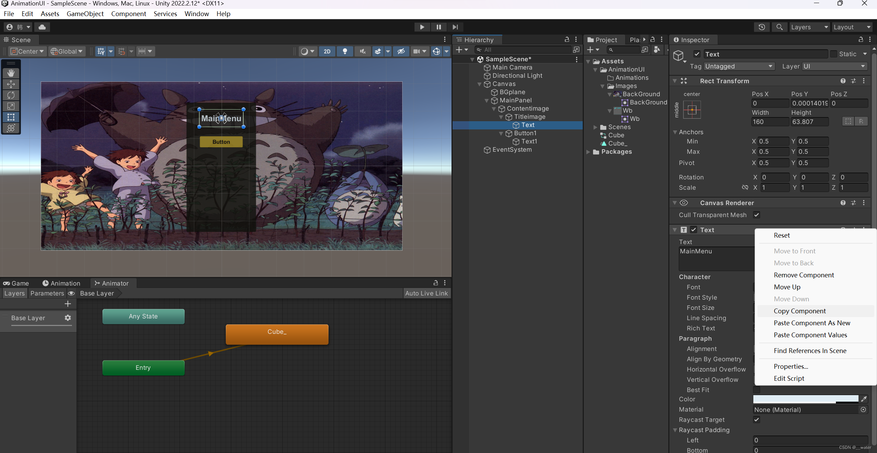Toggle the constrained scale proportions link icon

pos(745,187)
